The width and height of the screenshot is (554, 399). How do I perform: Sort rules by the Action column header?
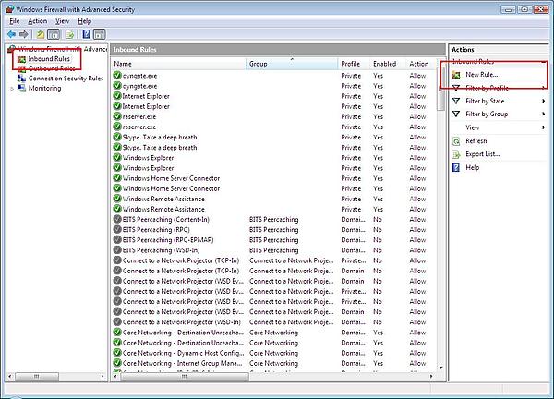click(x=422, y=64)
